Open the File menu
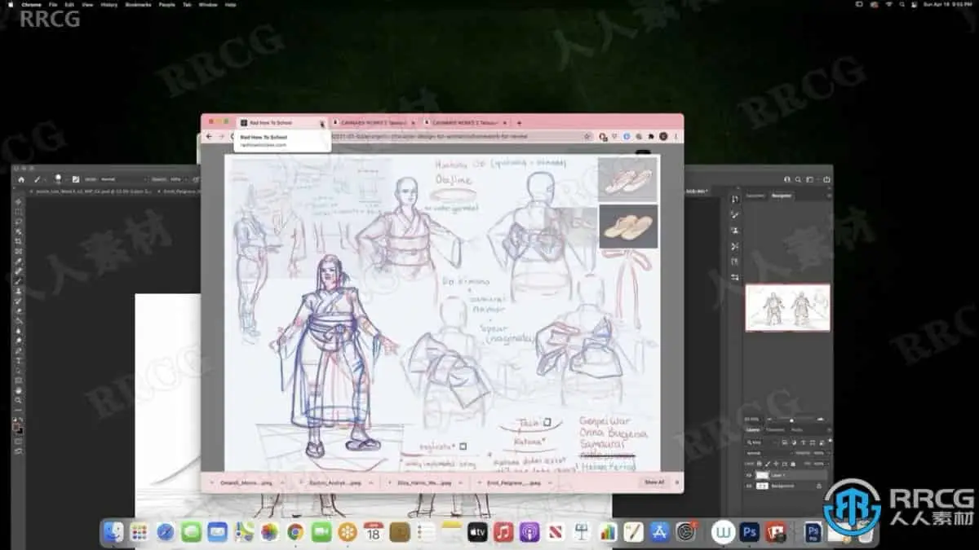 point(52,4)
